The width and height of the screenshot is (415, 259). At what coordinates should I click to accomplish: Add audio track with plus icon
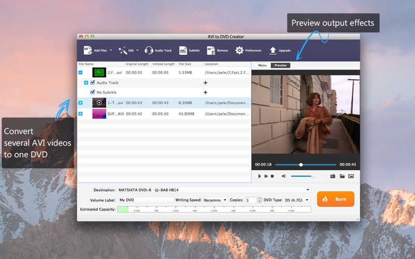click(x=205, y=83)
